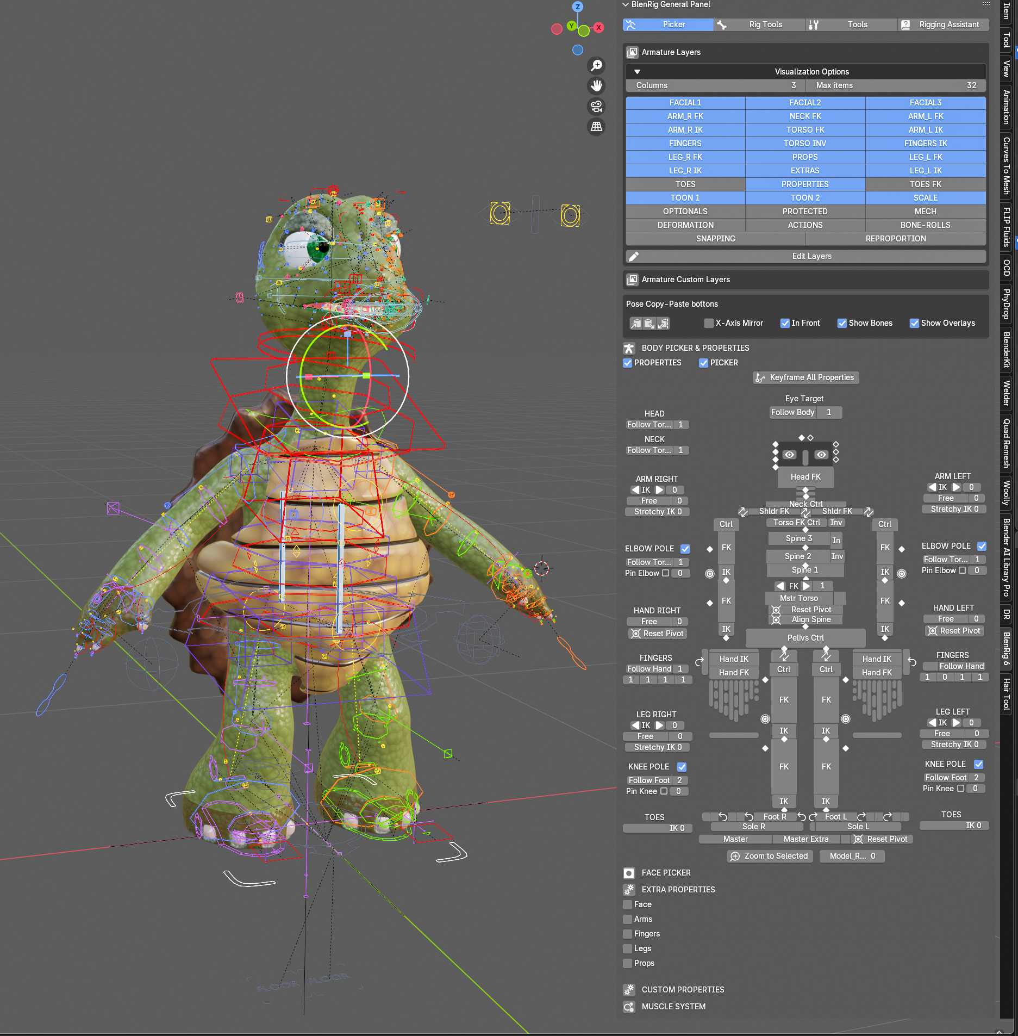Uncheck the left KNEE POLE checkbox

coord(978,764)
